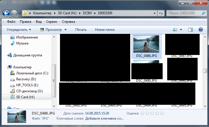Open the Recovery (D:) drive
The width and height of the screenshot is (209, 127).
point(26,79)
